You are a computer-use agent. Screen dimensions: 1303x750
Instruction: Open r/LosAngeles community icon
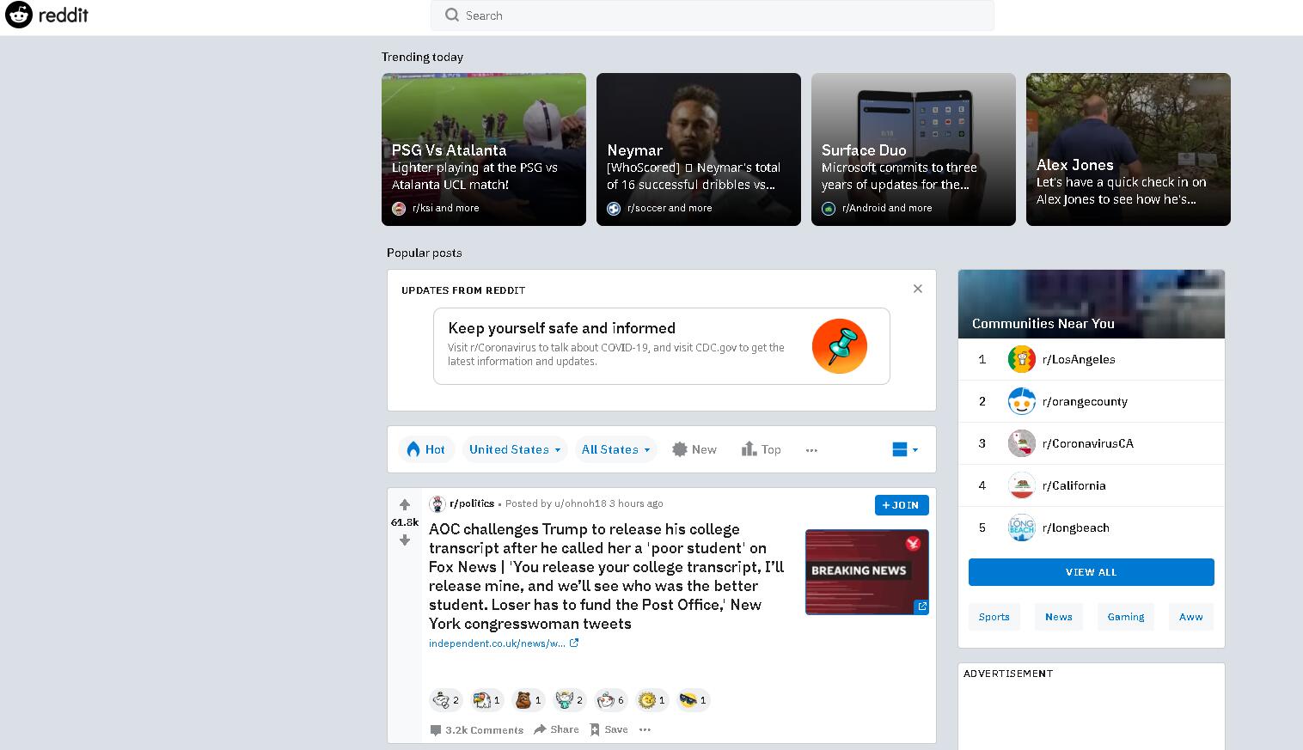click(1022, 359)
